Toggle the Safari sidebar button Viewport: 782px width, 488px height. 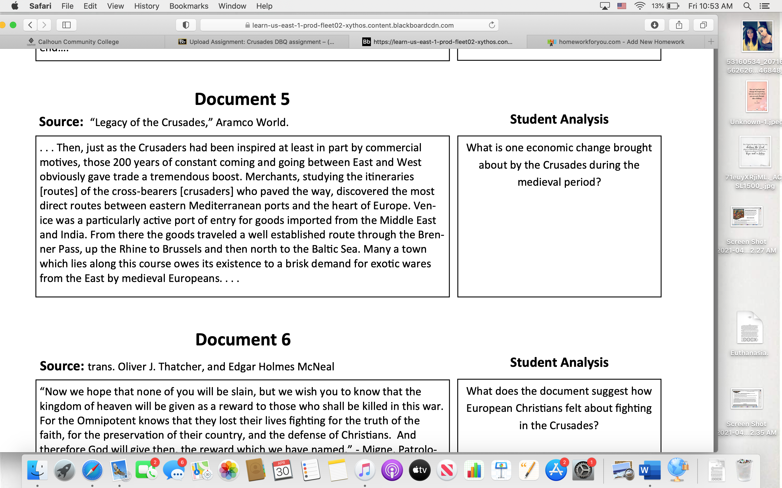67,25
